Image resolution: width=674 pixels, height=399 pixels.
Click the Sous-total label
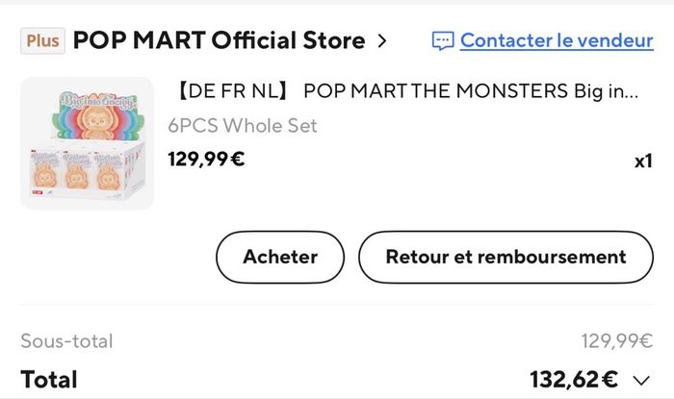click(x=66, y=340)
